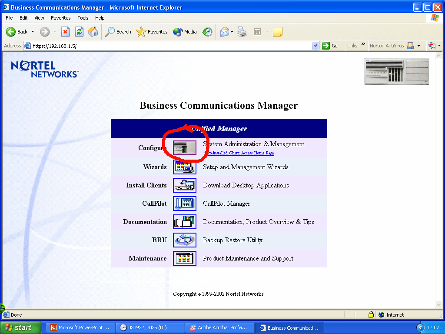
Task: Click the Norton AntiVirus toolbar icon
Action: [x=410, y=46]
